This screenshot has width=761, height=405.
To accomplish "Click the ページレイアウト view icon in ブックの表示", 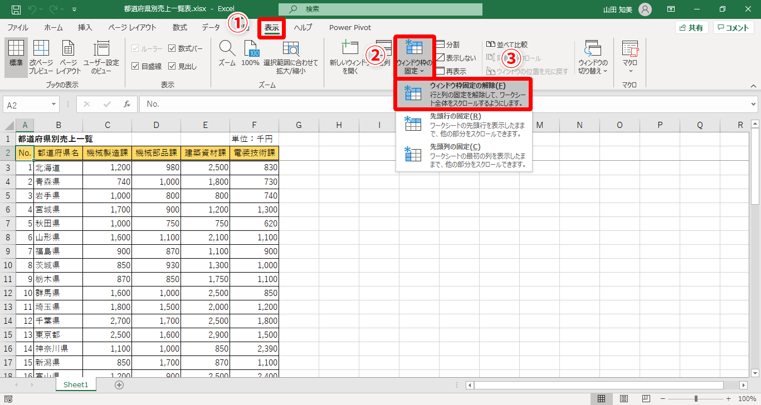I will (x=69, y=57).
